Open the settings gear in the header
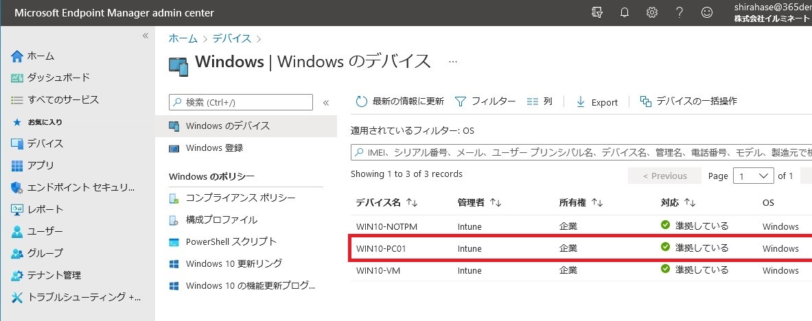This screenshot has width=812, height=321. (x=652, y=12)
